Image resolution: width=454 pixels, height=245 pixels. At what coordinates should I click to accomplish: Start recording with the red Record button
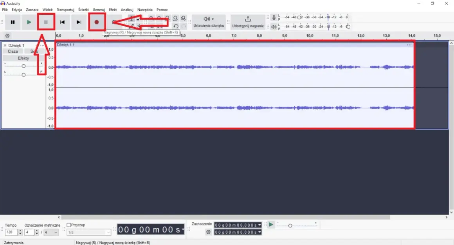click(x=97, y=22)
